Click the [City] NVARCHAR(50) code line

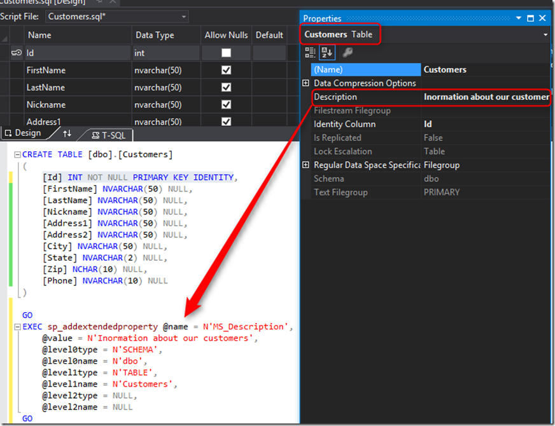[x=105, y=247]
